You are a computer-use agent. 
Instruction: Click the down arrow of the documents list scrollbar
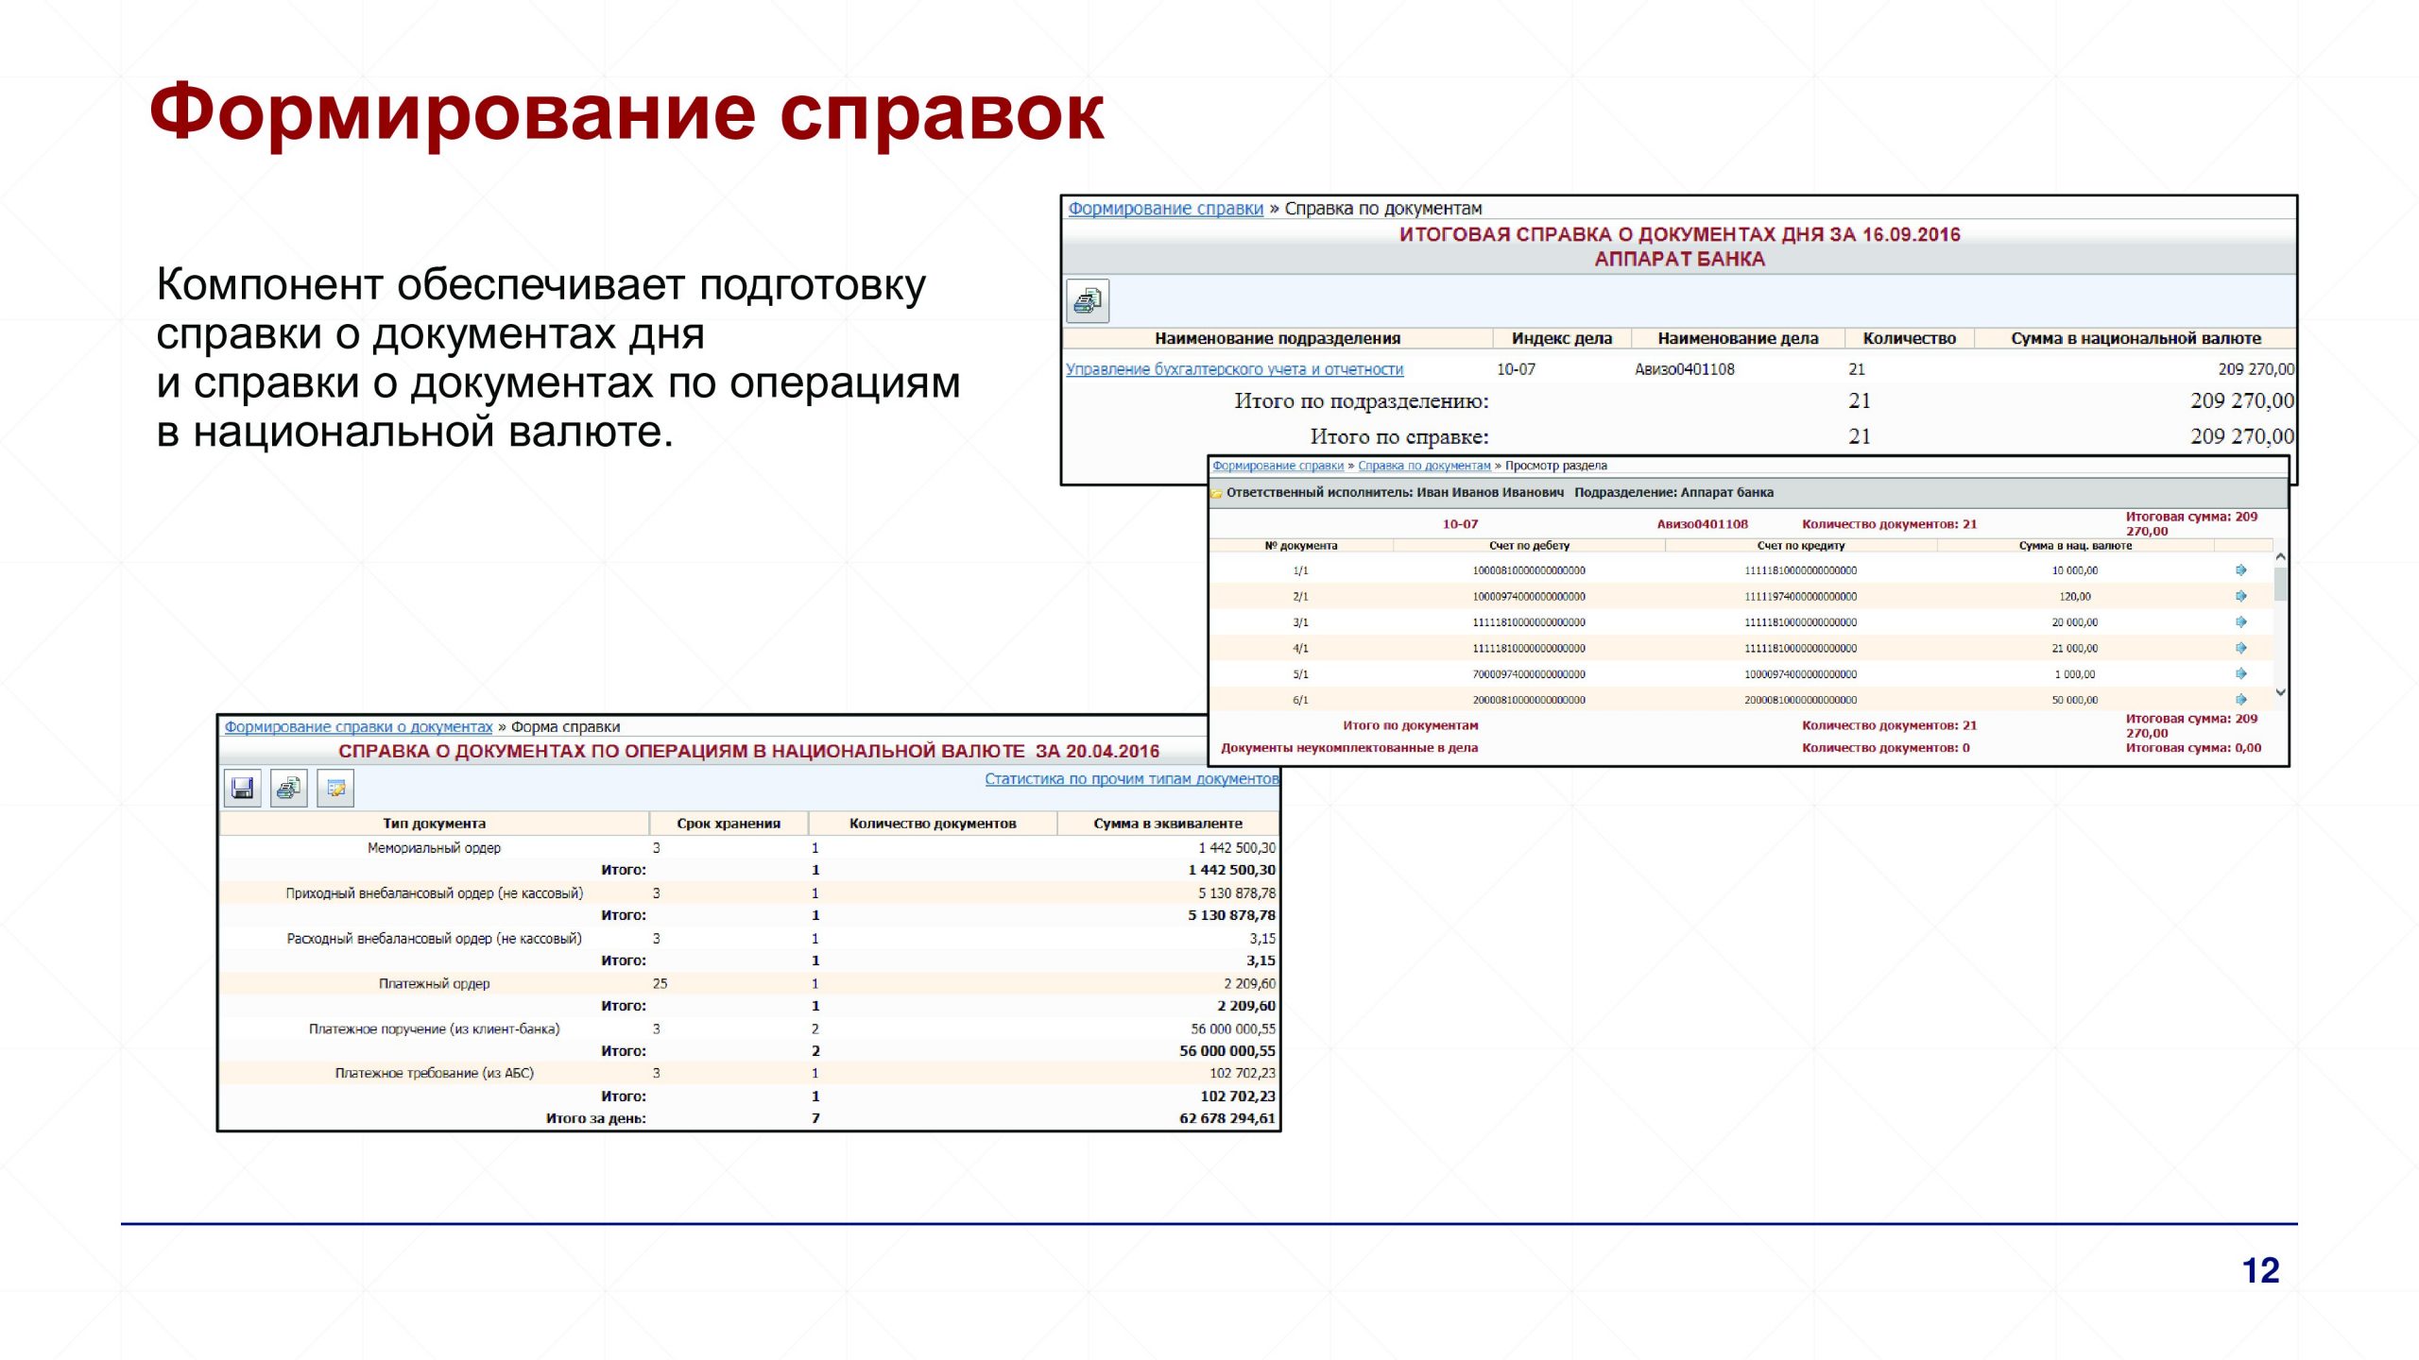coord(2280,692)
